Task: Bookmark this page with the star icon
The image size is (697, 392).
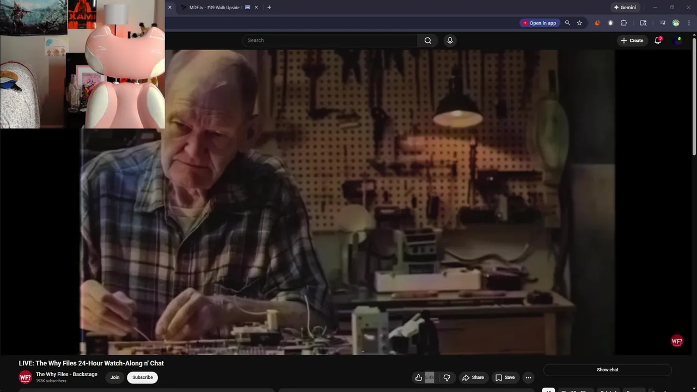Action: [579, 23]
